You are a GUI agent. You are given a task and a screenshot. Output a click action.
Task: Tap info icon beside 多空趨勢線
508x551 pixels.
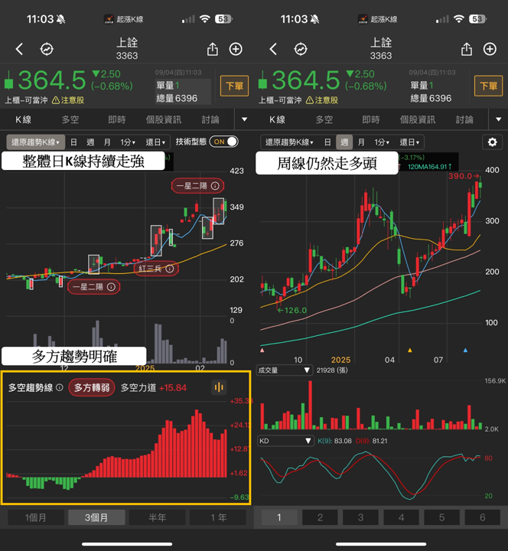tap(60, 387)
